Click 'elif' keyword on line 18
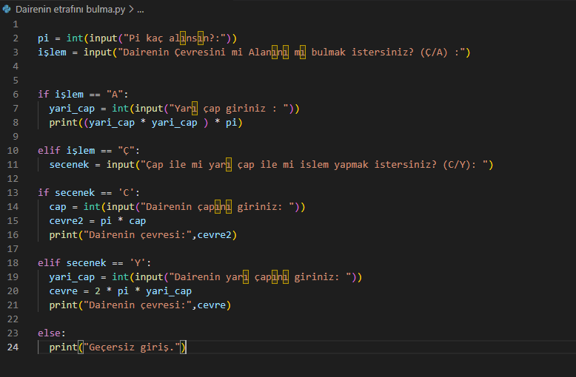Viewport: 576px width, 377px height. pyautogui.click(x=49, y=262)
